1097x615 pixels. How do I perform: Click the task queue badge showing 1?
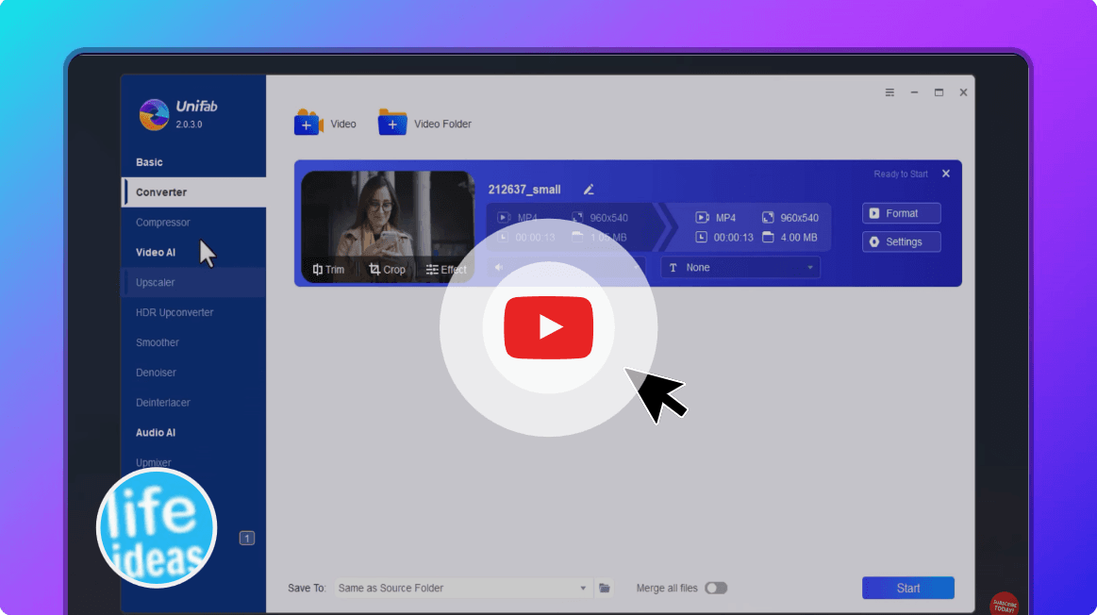point(247,538)
